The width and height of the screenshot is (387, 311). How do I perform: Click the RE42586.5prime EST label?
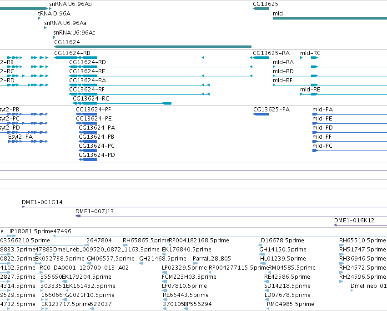click(287, 277)
